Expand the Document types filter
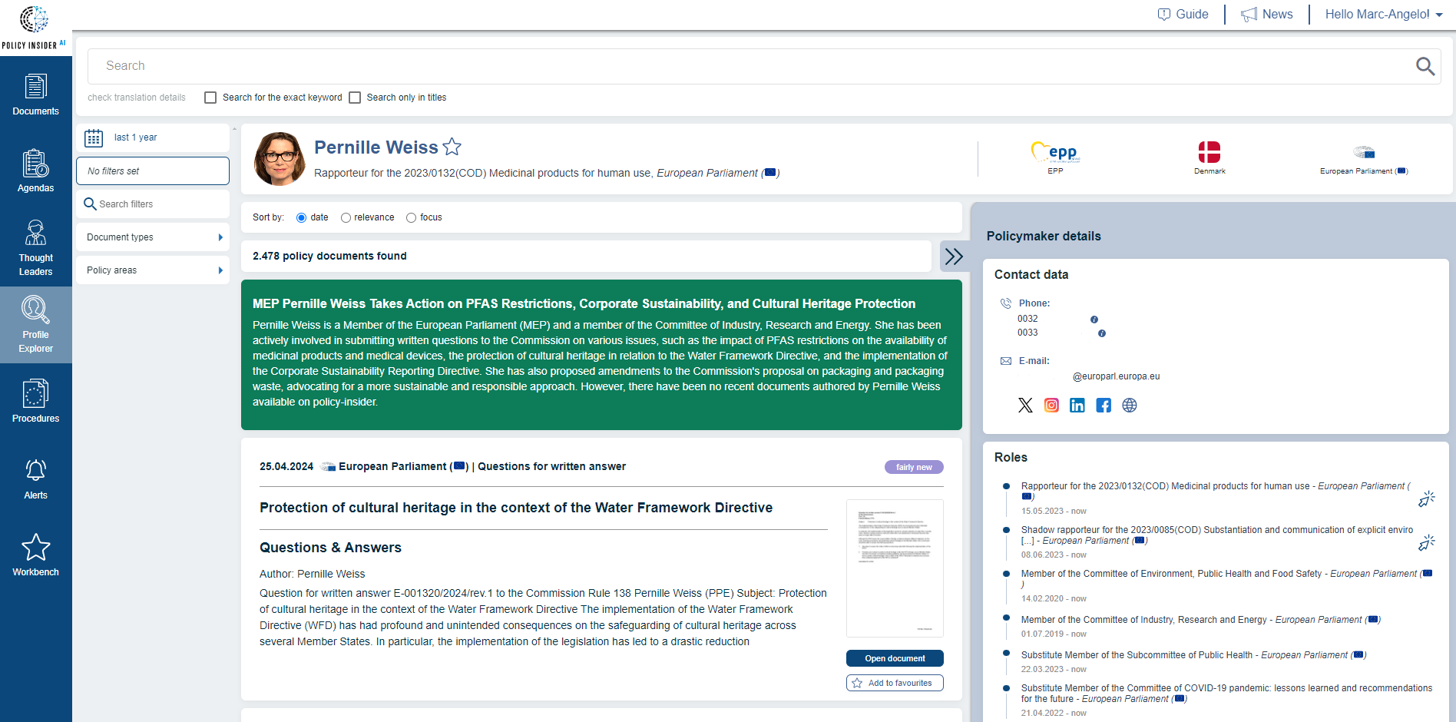 tap(153, 237)
